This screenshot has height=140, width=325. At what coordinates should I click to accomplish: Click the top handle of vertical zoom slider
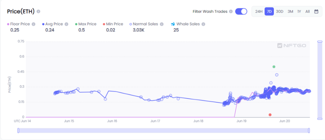point(320,42)
